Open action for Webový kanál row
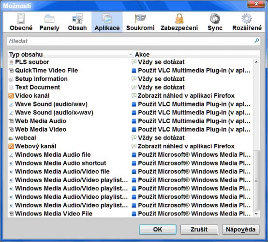The height and width of the screenshot is (242, 268). point(183,146)
